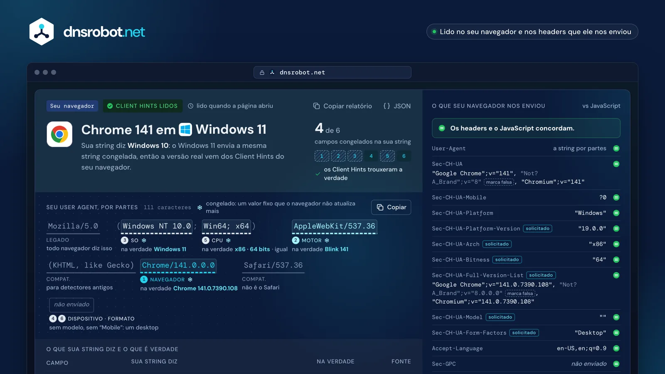The width and height of the screenshot is (665, 374).
Task: Click the snowflake icon next to SO
Action: point(144,240)
